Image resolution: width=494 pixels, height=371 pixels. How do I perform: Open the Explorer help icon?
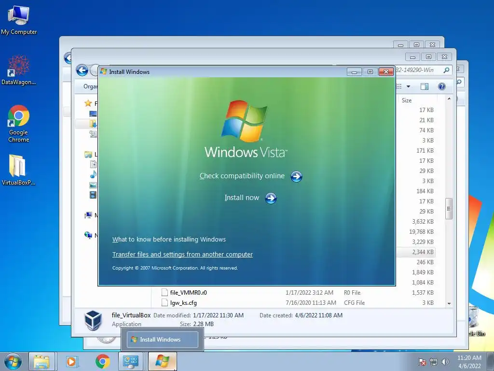(442, 86)
